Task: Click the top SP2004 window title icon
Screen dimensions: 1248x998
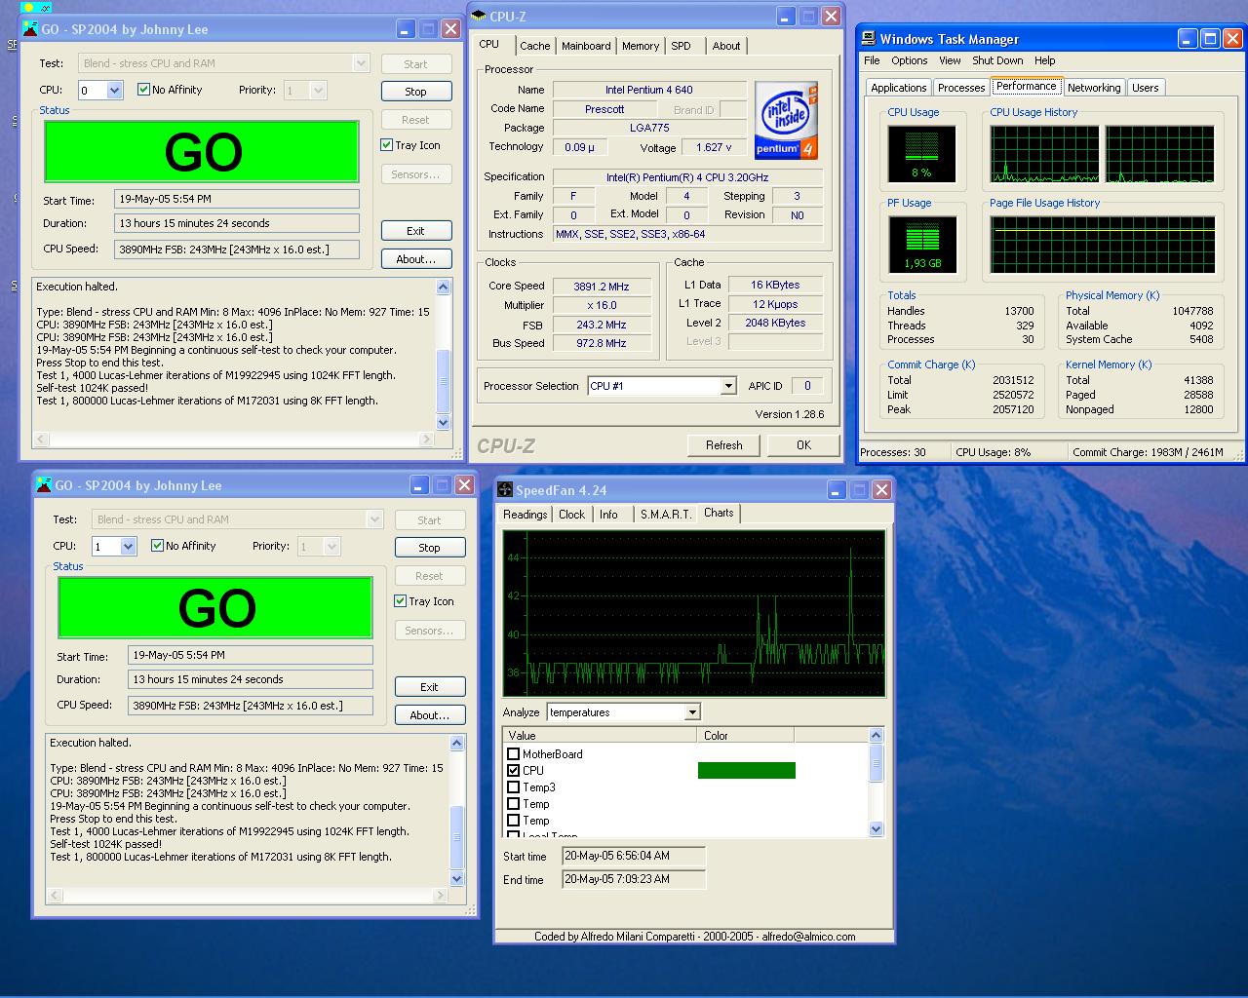Action: 30,29
